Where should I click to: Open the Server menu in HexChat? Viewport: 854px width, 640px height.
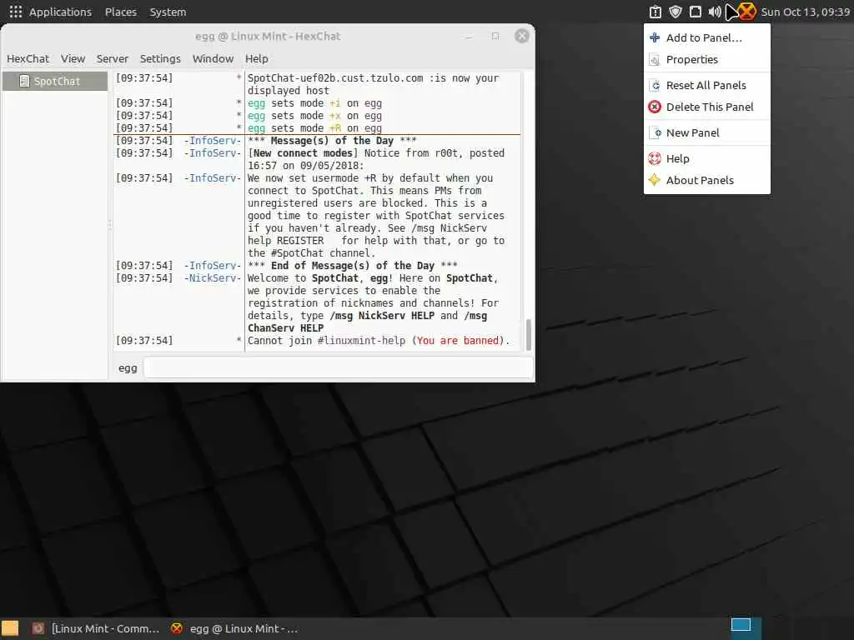pos(113,59)
